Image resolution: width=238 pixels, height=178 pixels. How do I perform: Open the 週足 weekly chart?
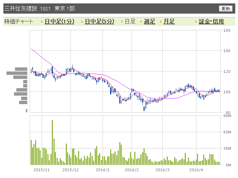pos(149,21)
